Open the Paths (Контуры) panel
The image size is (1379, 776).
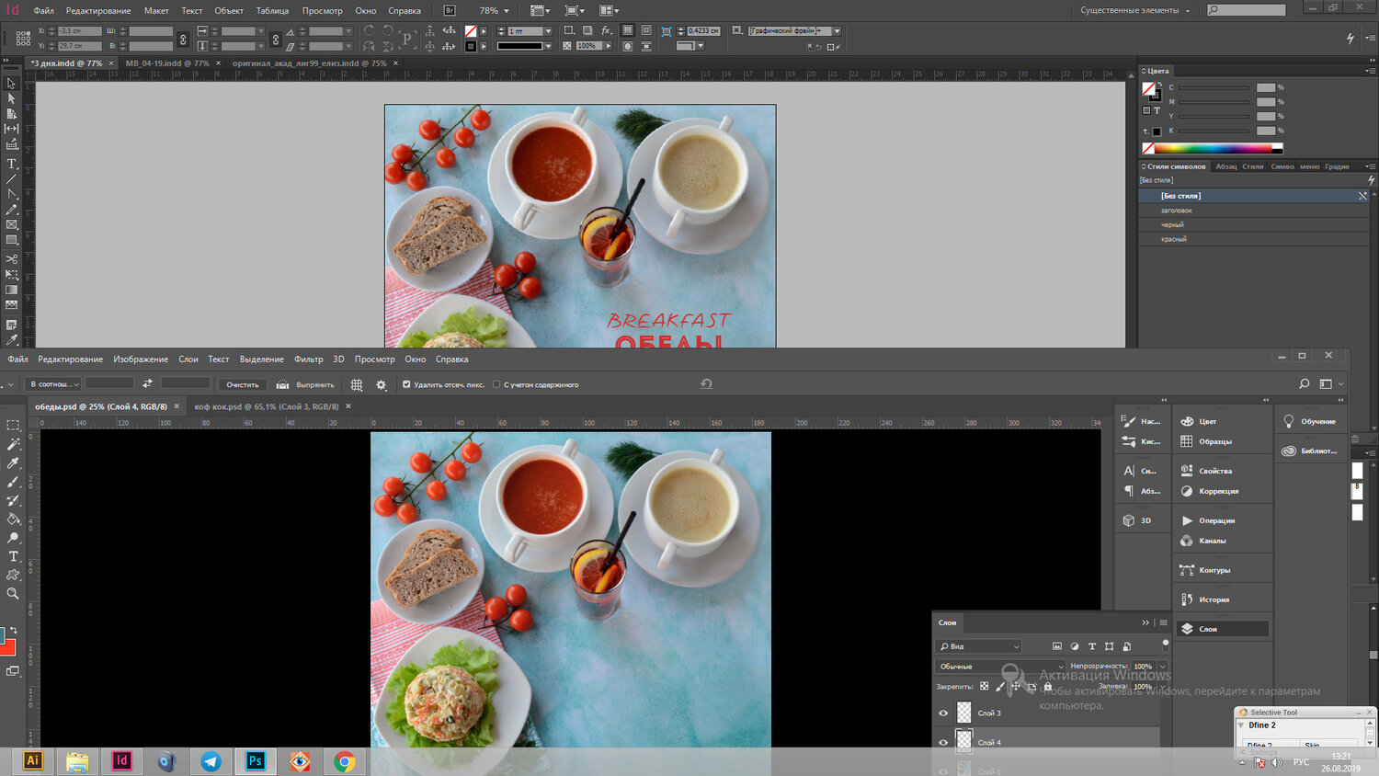coord(1214,570)
